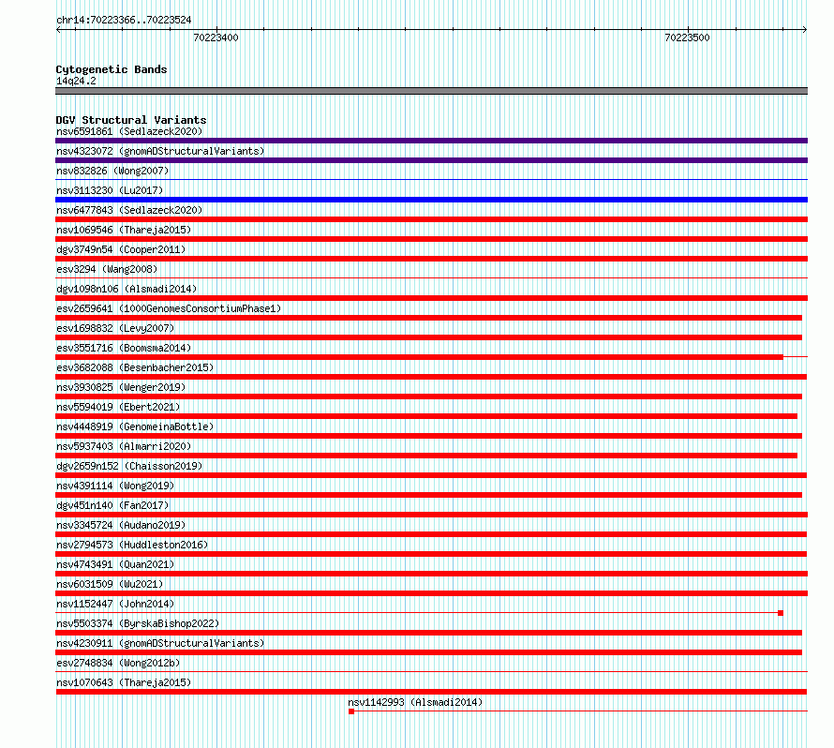834x748 pixels.
Task: Select variant label nsv4448919 (GenomeinaBottle)
Action: tap(135, 426)
